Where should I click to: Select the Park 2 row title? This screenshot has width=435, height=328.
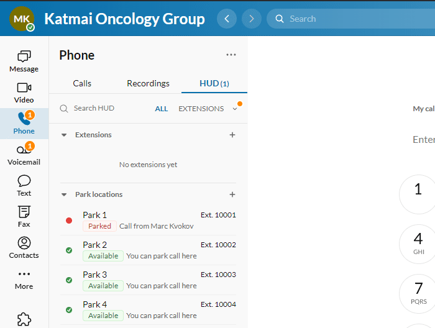point(94,245)
